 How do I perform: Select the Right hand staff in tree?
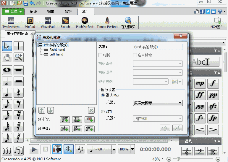(57, 50)
